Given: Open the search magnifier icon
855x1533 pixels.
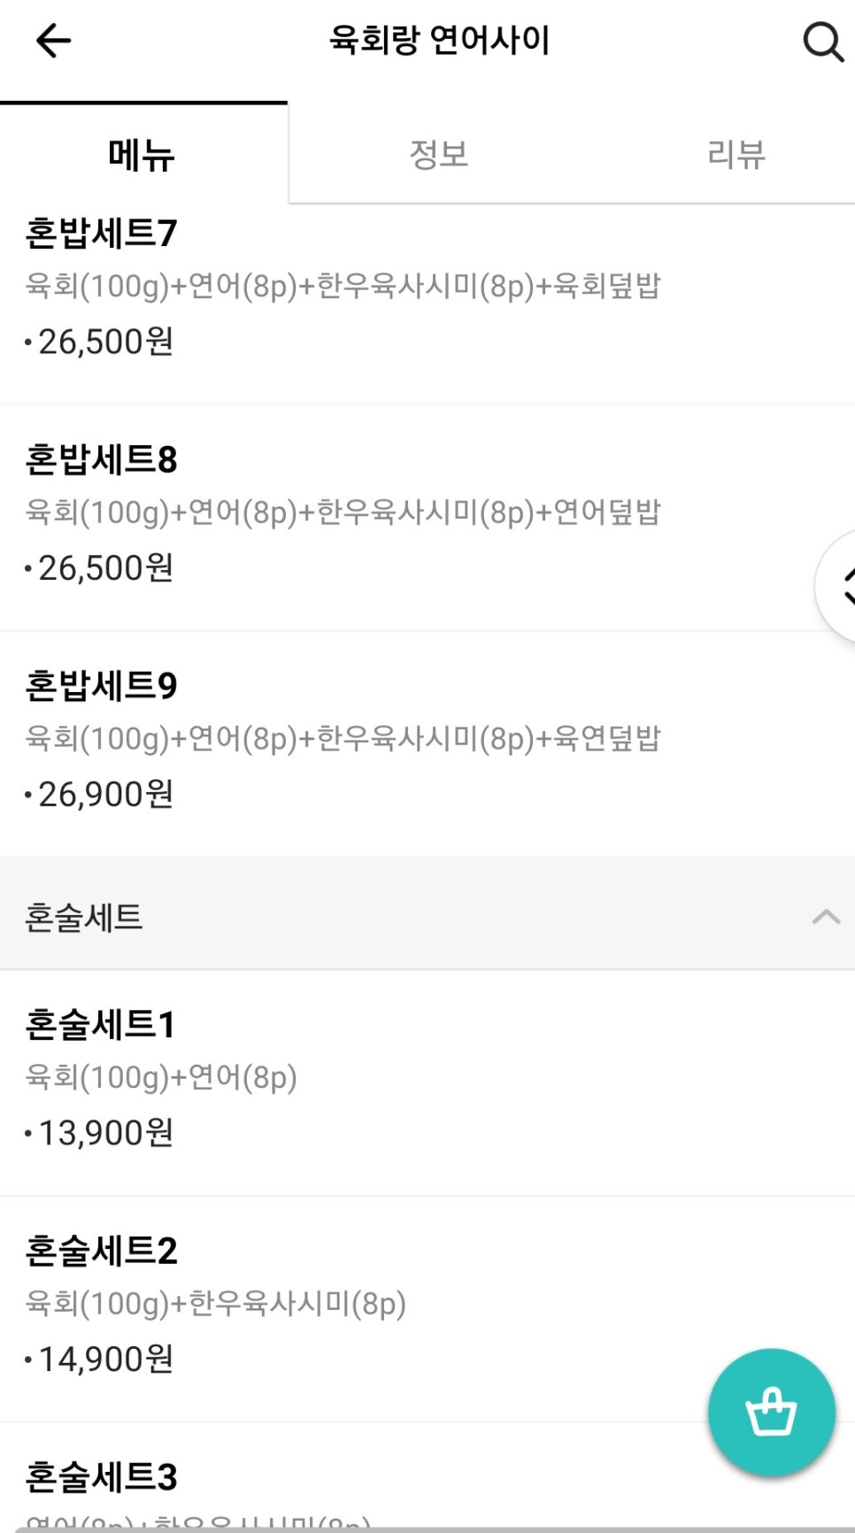Looking at the screenshot, I should pyautogui.click(x=822, y=41).
